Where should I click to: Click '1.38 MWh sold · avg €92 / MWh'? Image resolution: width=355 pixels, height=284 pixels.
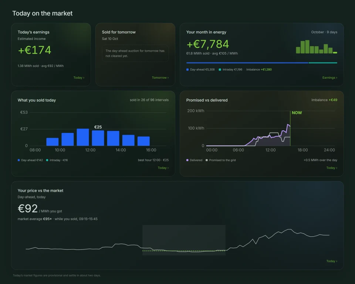pyautogui.click(x=41, y=66)
